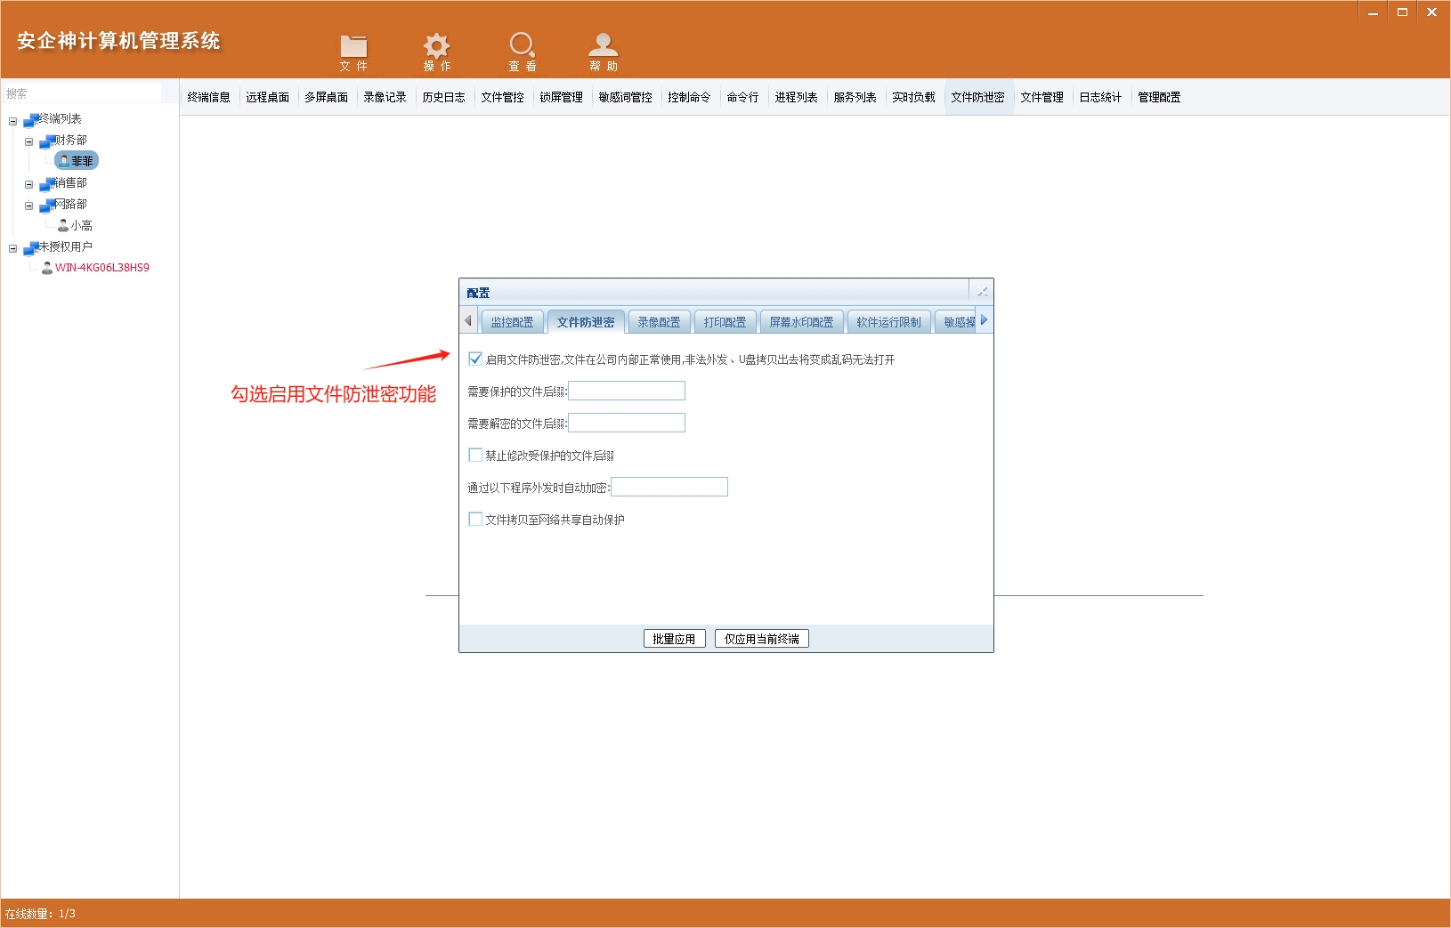Open the 服务列表 main tab
Screen dimensions: 1451x928
point(855,97)
